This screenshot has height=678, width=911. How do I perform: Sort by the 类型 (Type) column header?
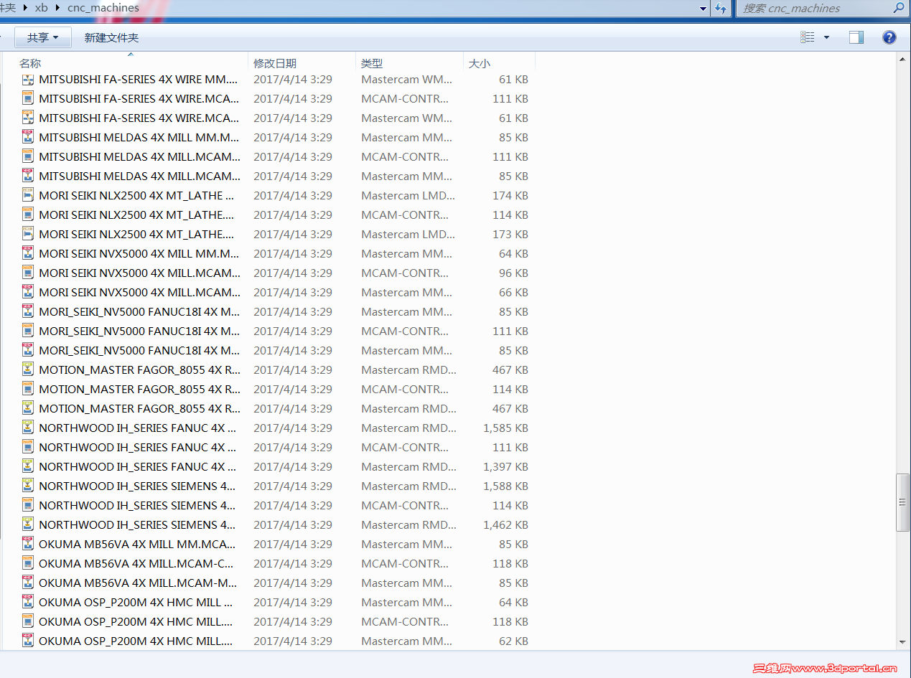coord(372,63)
